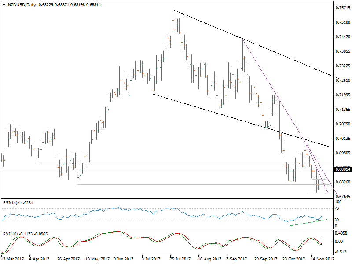352x264 pixels.
Task: Click the 9 Jun 2017 date label
Action: [123, 260]
